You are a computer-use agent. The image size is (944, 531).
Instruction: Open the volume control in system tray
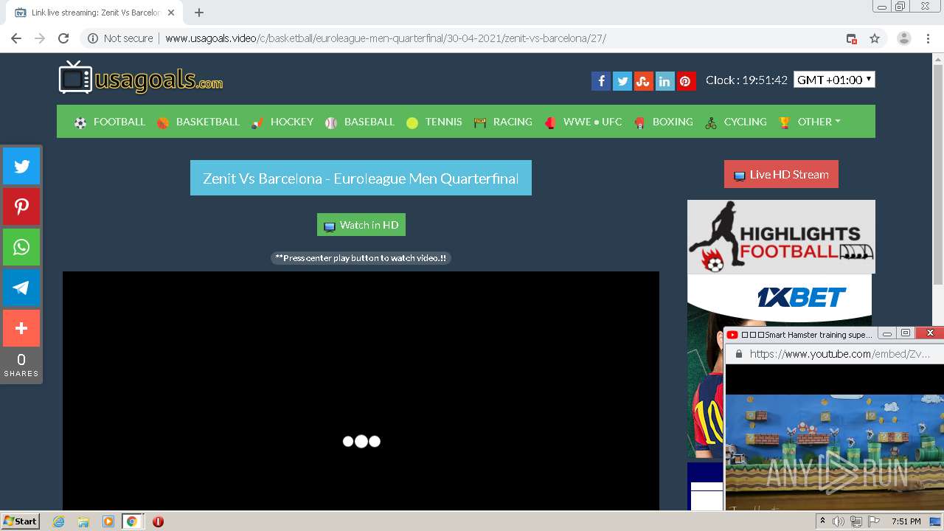click(839, 521)
